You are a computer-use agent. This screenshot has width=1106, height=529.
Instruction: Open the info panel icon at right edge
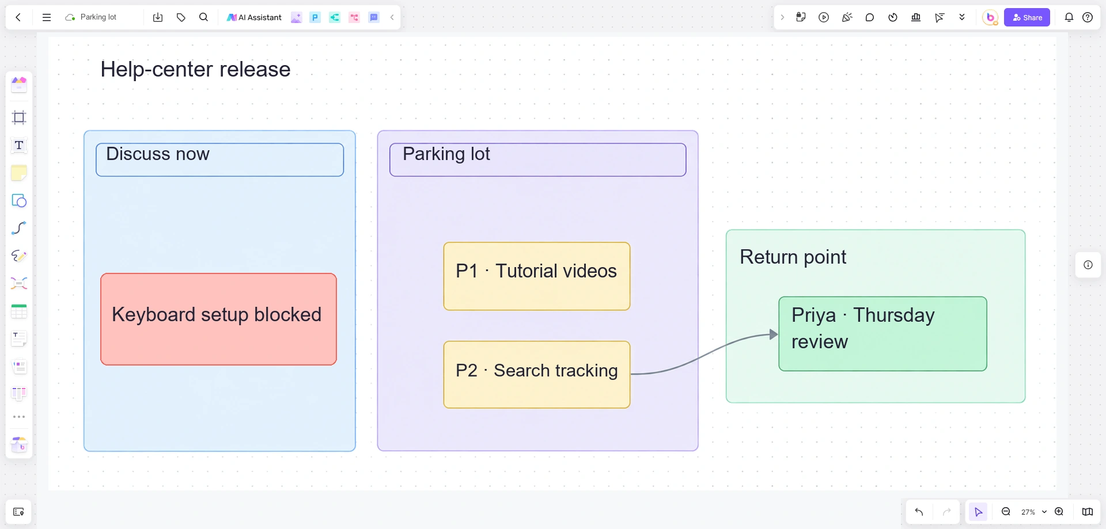click(1088, 265)
